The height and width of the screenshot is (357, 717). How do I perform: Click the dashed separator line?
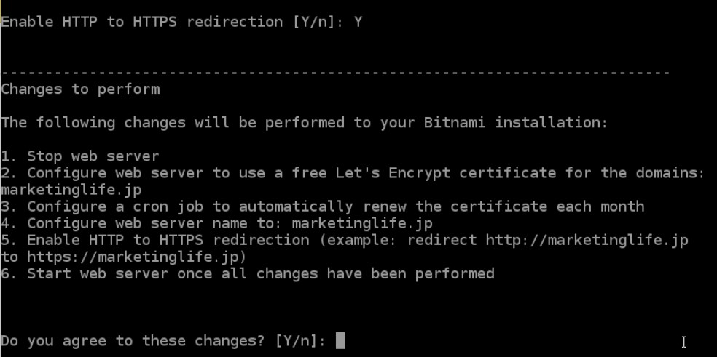point(335,73)
